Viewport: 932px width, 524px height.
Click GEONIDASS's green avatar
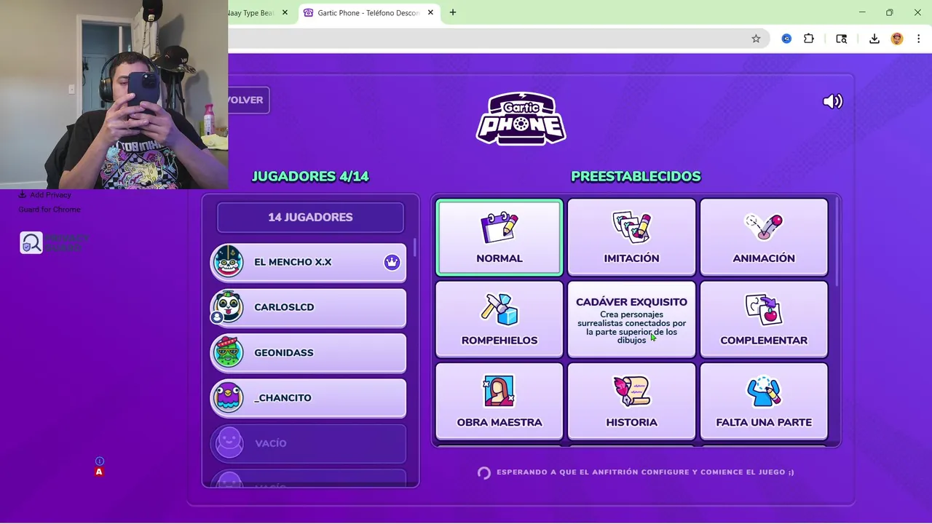pos(229,353)
